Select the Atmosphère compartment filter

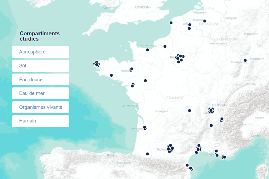pyautogui.click(x=41, y=52)
